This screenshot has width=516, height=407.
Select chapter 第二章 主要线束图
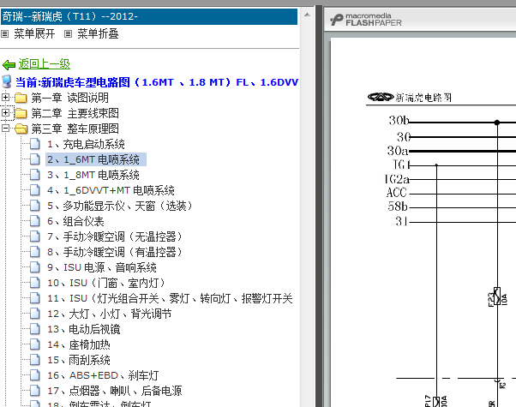pyautogui.click(x=75, y=113)
